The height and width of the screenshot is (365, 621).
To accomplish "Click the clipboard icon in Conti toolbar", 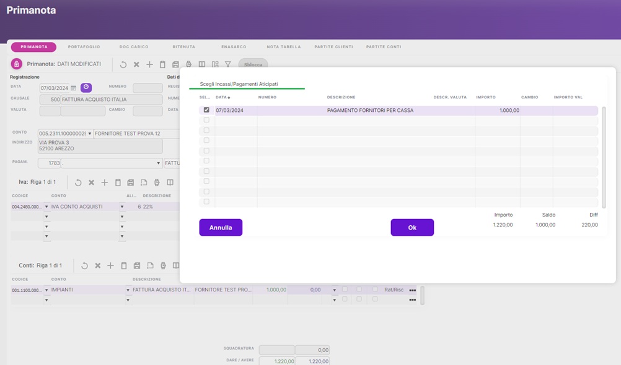I will coord(123,266).
